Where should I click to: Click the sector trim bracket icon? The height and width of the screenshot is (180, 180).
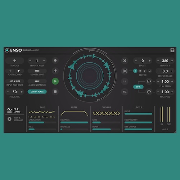point(125,71)
